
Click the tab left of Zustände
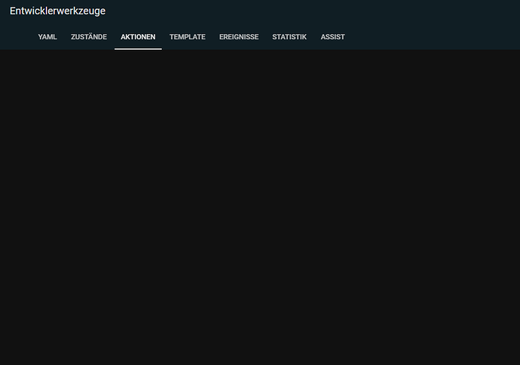[47, 37]
